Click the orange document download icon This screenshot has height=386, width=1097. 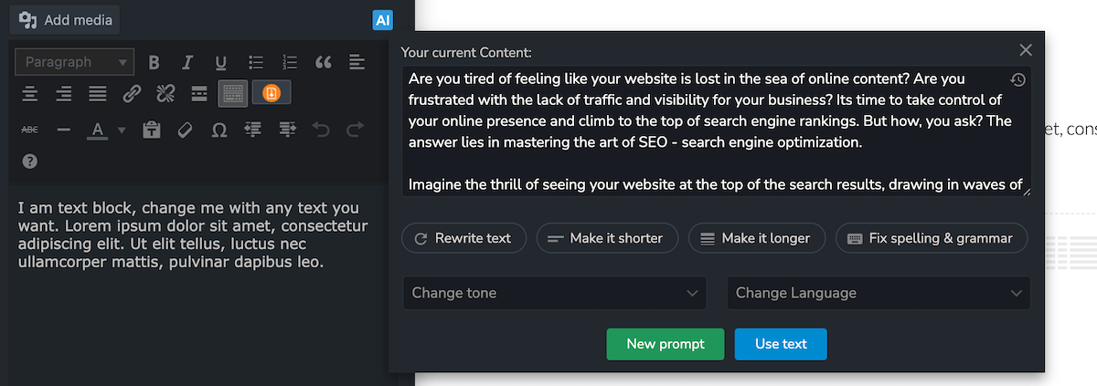pyautogui.click(x=272, y=93)
